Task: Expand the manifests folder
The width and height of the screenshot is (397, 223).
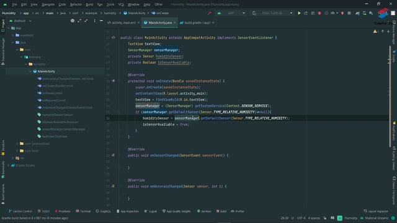Action: pos(13,35)
